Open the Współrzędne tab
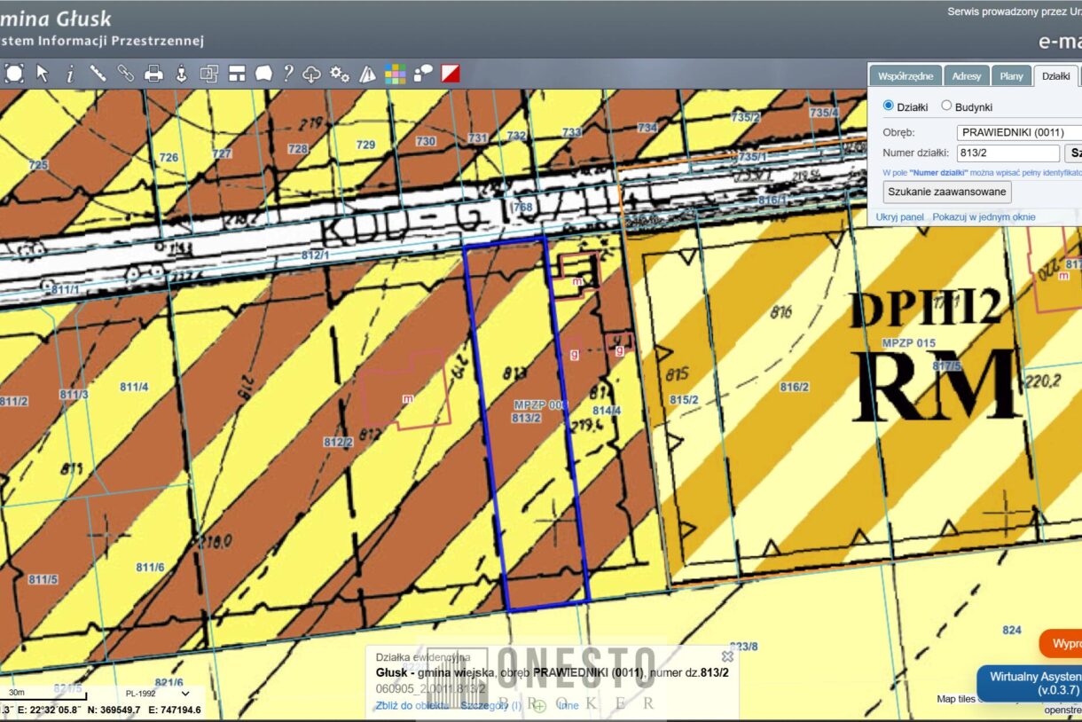This screenshot has width=1082, height=722. (905, 76)
